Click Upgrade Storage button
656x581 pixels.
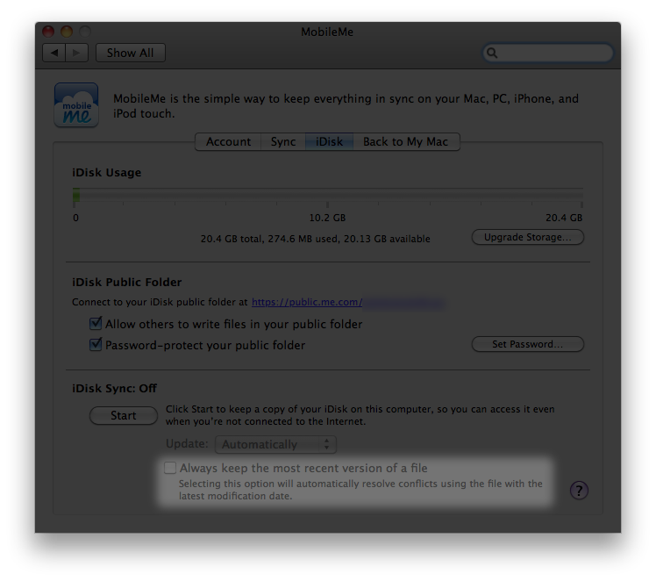click(528, 237)
